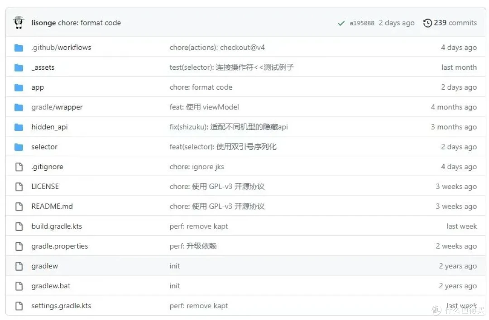
Task: Open the latest commit 'chore: format code' in header
Action: (x=90, y=23)
